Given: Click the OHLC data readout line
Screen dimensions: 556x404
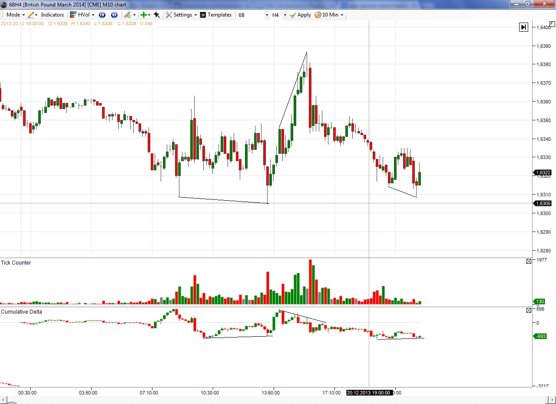Looking at the screenshot, I should (76, 23).
